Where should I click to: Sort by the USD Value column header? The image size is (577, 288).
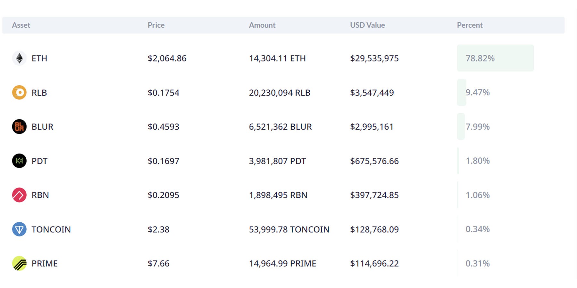(x=367, y=25)
